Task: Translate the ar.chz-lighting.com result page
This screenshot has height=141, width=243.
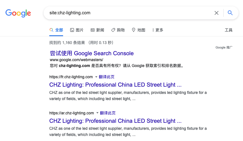Action: pyautogui.click(x=108, y=113)
